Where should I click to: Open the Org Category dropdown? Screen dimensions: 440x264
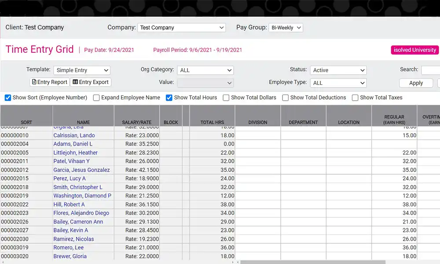205,70
